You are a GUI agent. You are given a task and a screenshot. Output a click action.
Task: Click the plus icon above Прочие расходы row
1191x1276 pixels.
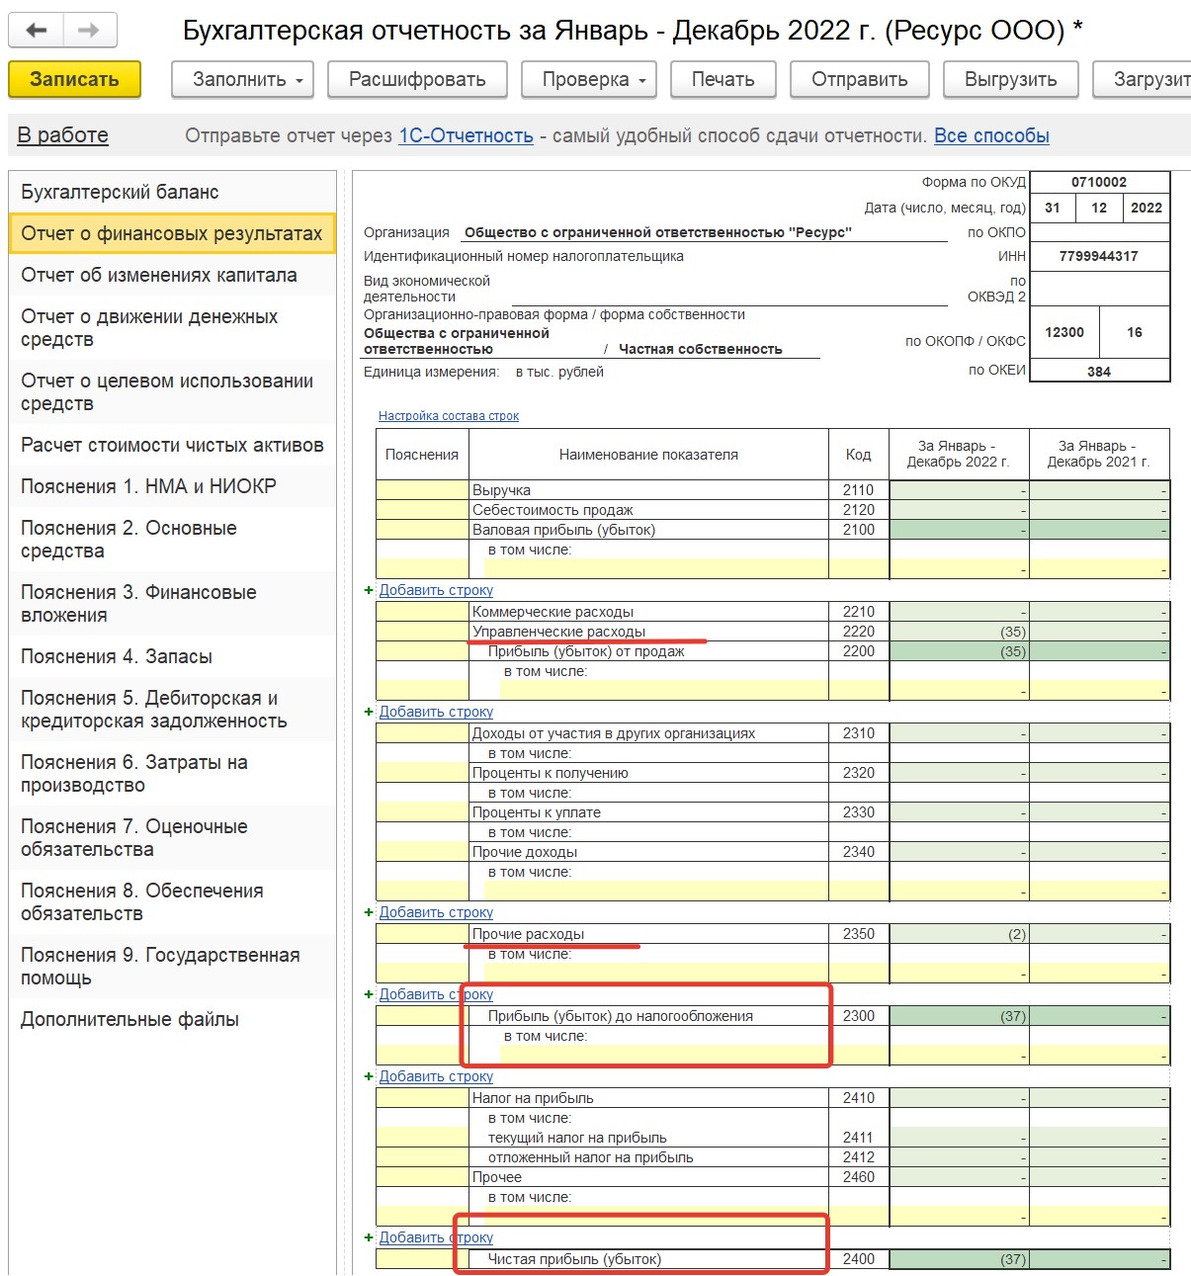coord(369,912)
